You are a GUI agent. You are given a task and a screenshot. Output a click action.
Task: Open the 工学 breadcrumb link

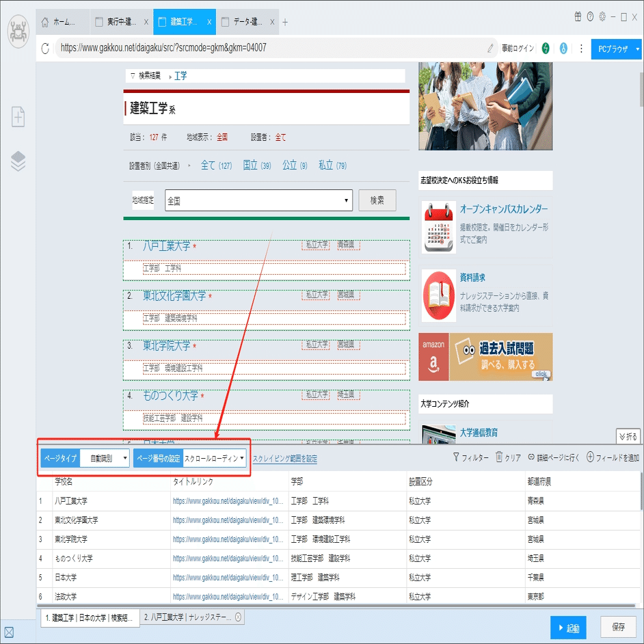pos(180,76)
